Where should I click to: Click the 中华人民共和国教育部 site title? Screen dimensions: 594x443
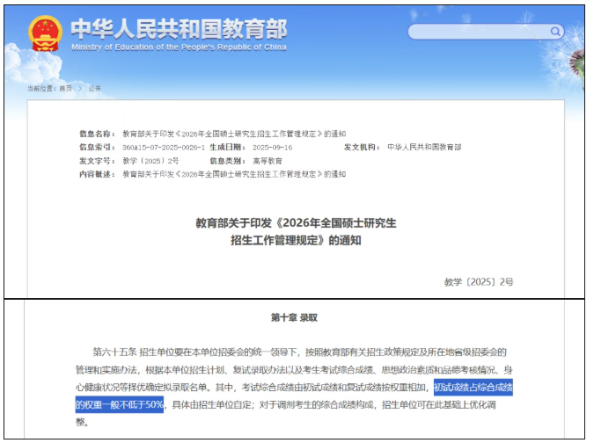(178, 27)
